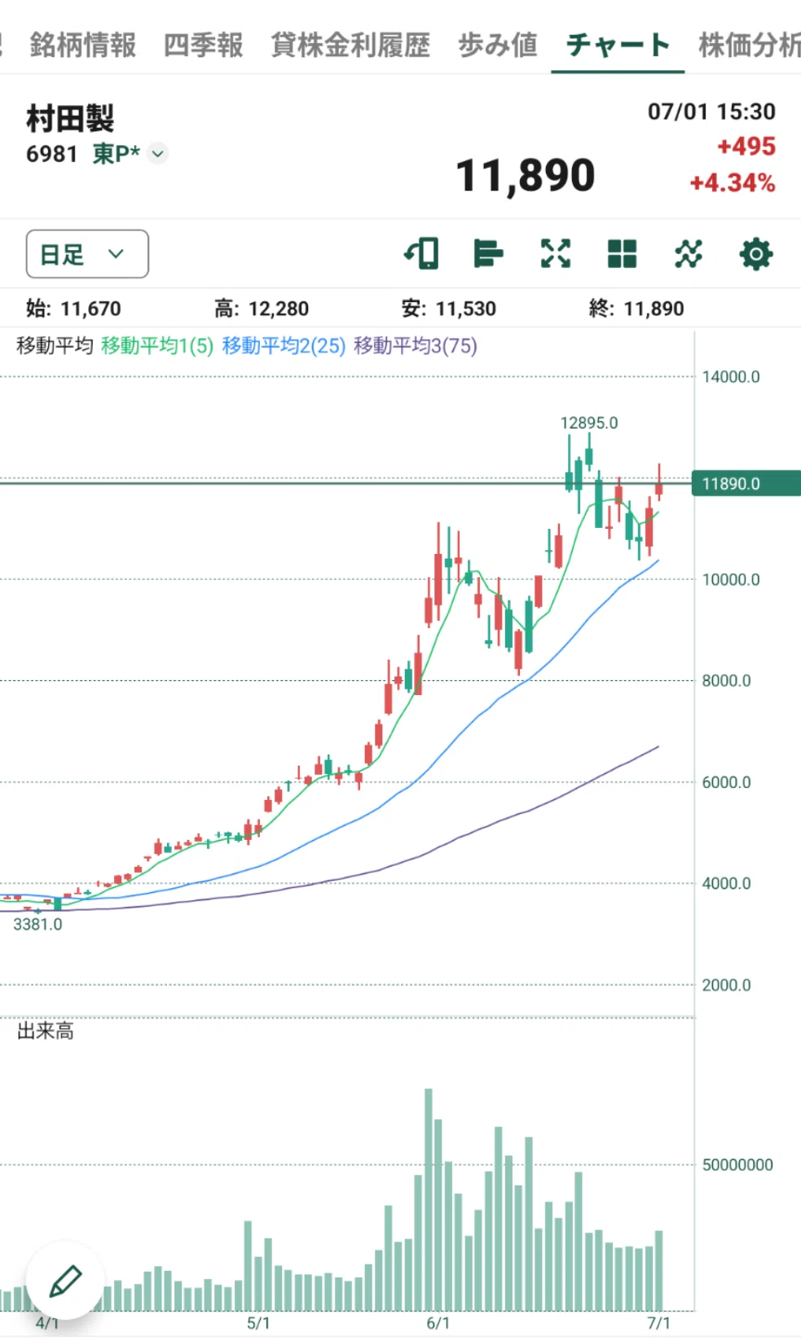801x1341 pixels.
Task: Tap the +495 price change value
Action: [746, 147]
